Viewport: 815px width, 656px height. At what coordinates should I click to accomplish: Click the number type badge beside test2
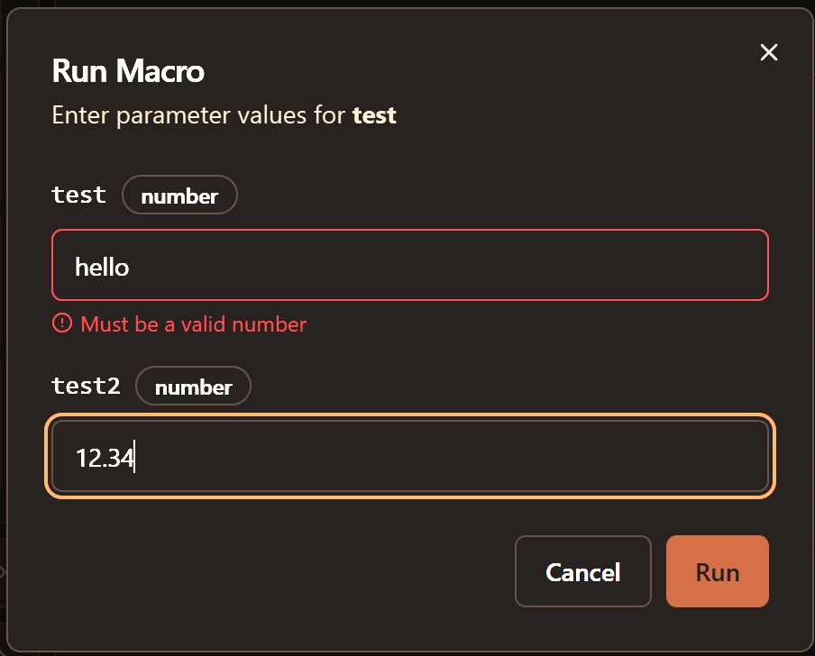(193, 387)
